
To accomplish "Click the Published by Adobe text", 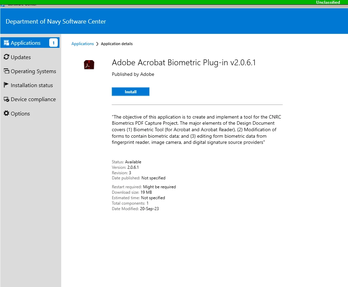I will (133, 74).
